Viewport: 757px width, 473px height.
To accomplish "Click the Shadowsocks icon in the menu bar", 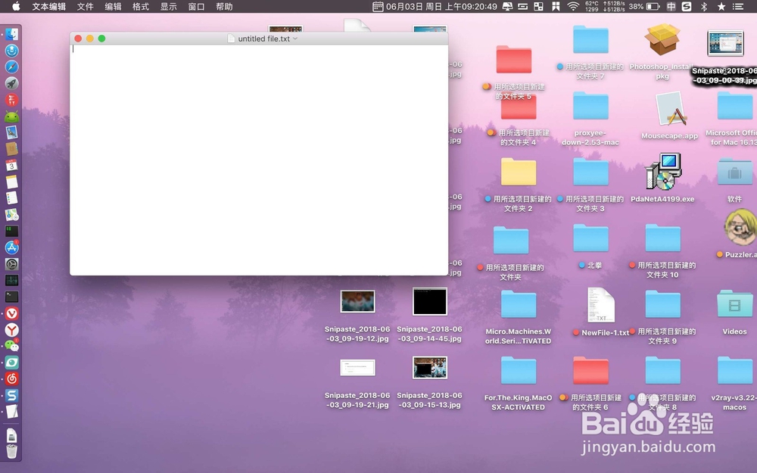I will click(x=686, y=7).
